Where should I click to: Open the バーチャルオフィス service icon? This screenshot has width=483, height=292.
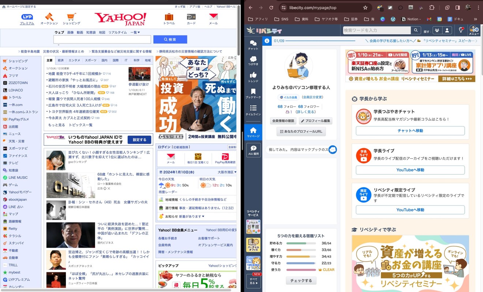point(253,245)
